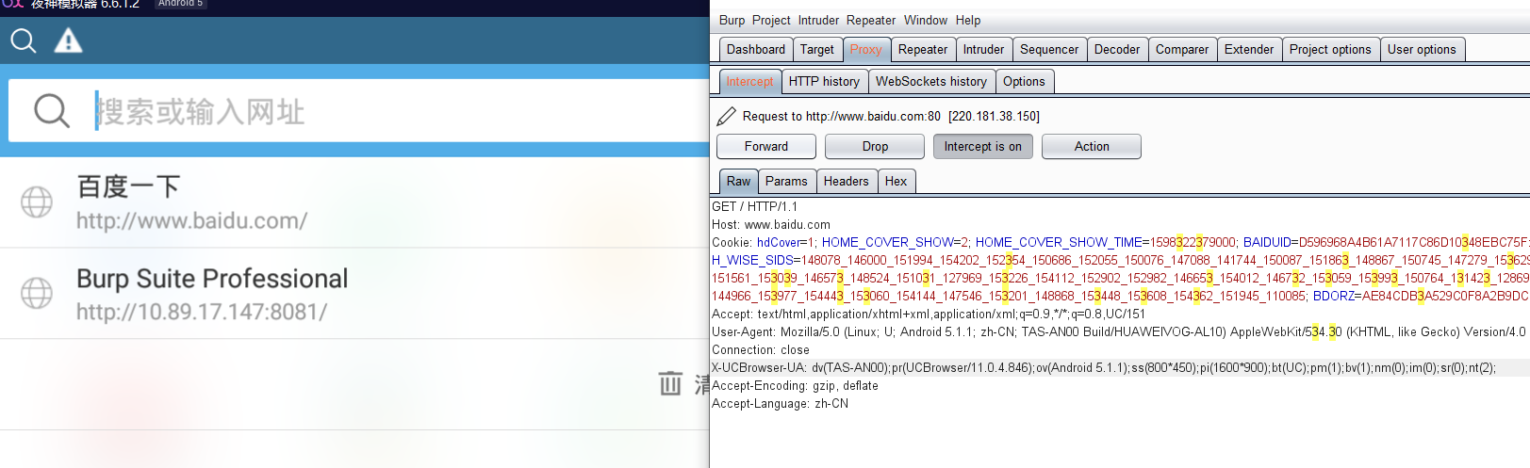Open the Intruder menu in menu bar
Viewport: 1530px width, 468px height.
tap(818, 20)
